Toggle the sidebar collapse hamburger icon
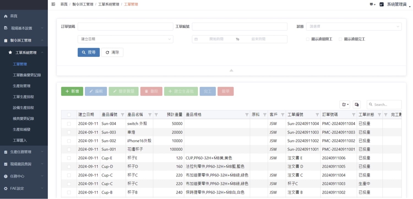This screenshot has width=413, height=199. [53, 4]
